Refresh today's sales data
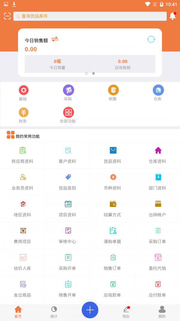Screen dimensions: 180x321 coord(151,39)
